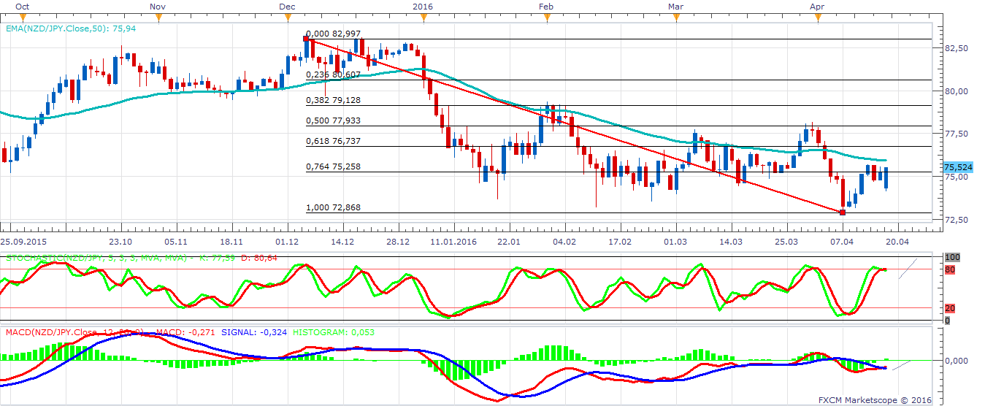Click the 18.11 date on time axis

click(231, 241)
